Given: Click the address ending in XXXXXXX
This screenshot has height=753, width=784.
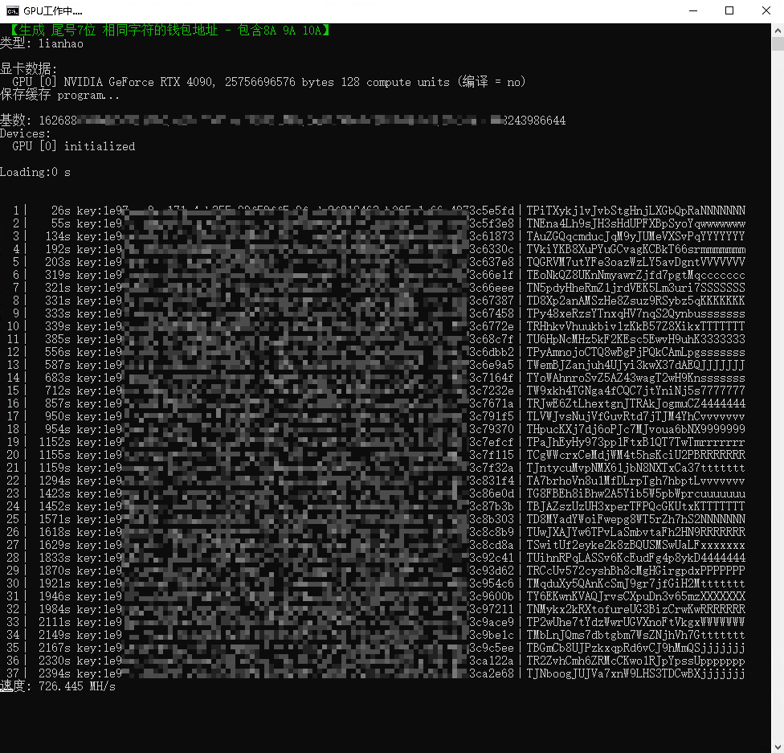Looking at the screenshot, I should (635, 596).
